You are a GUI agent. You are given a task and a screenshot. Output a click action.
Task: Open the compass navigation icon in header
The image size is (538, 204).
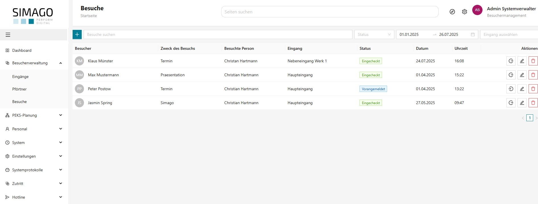coord(452,12)
